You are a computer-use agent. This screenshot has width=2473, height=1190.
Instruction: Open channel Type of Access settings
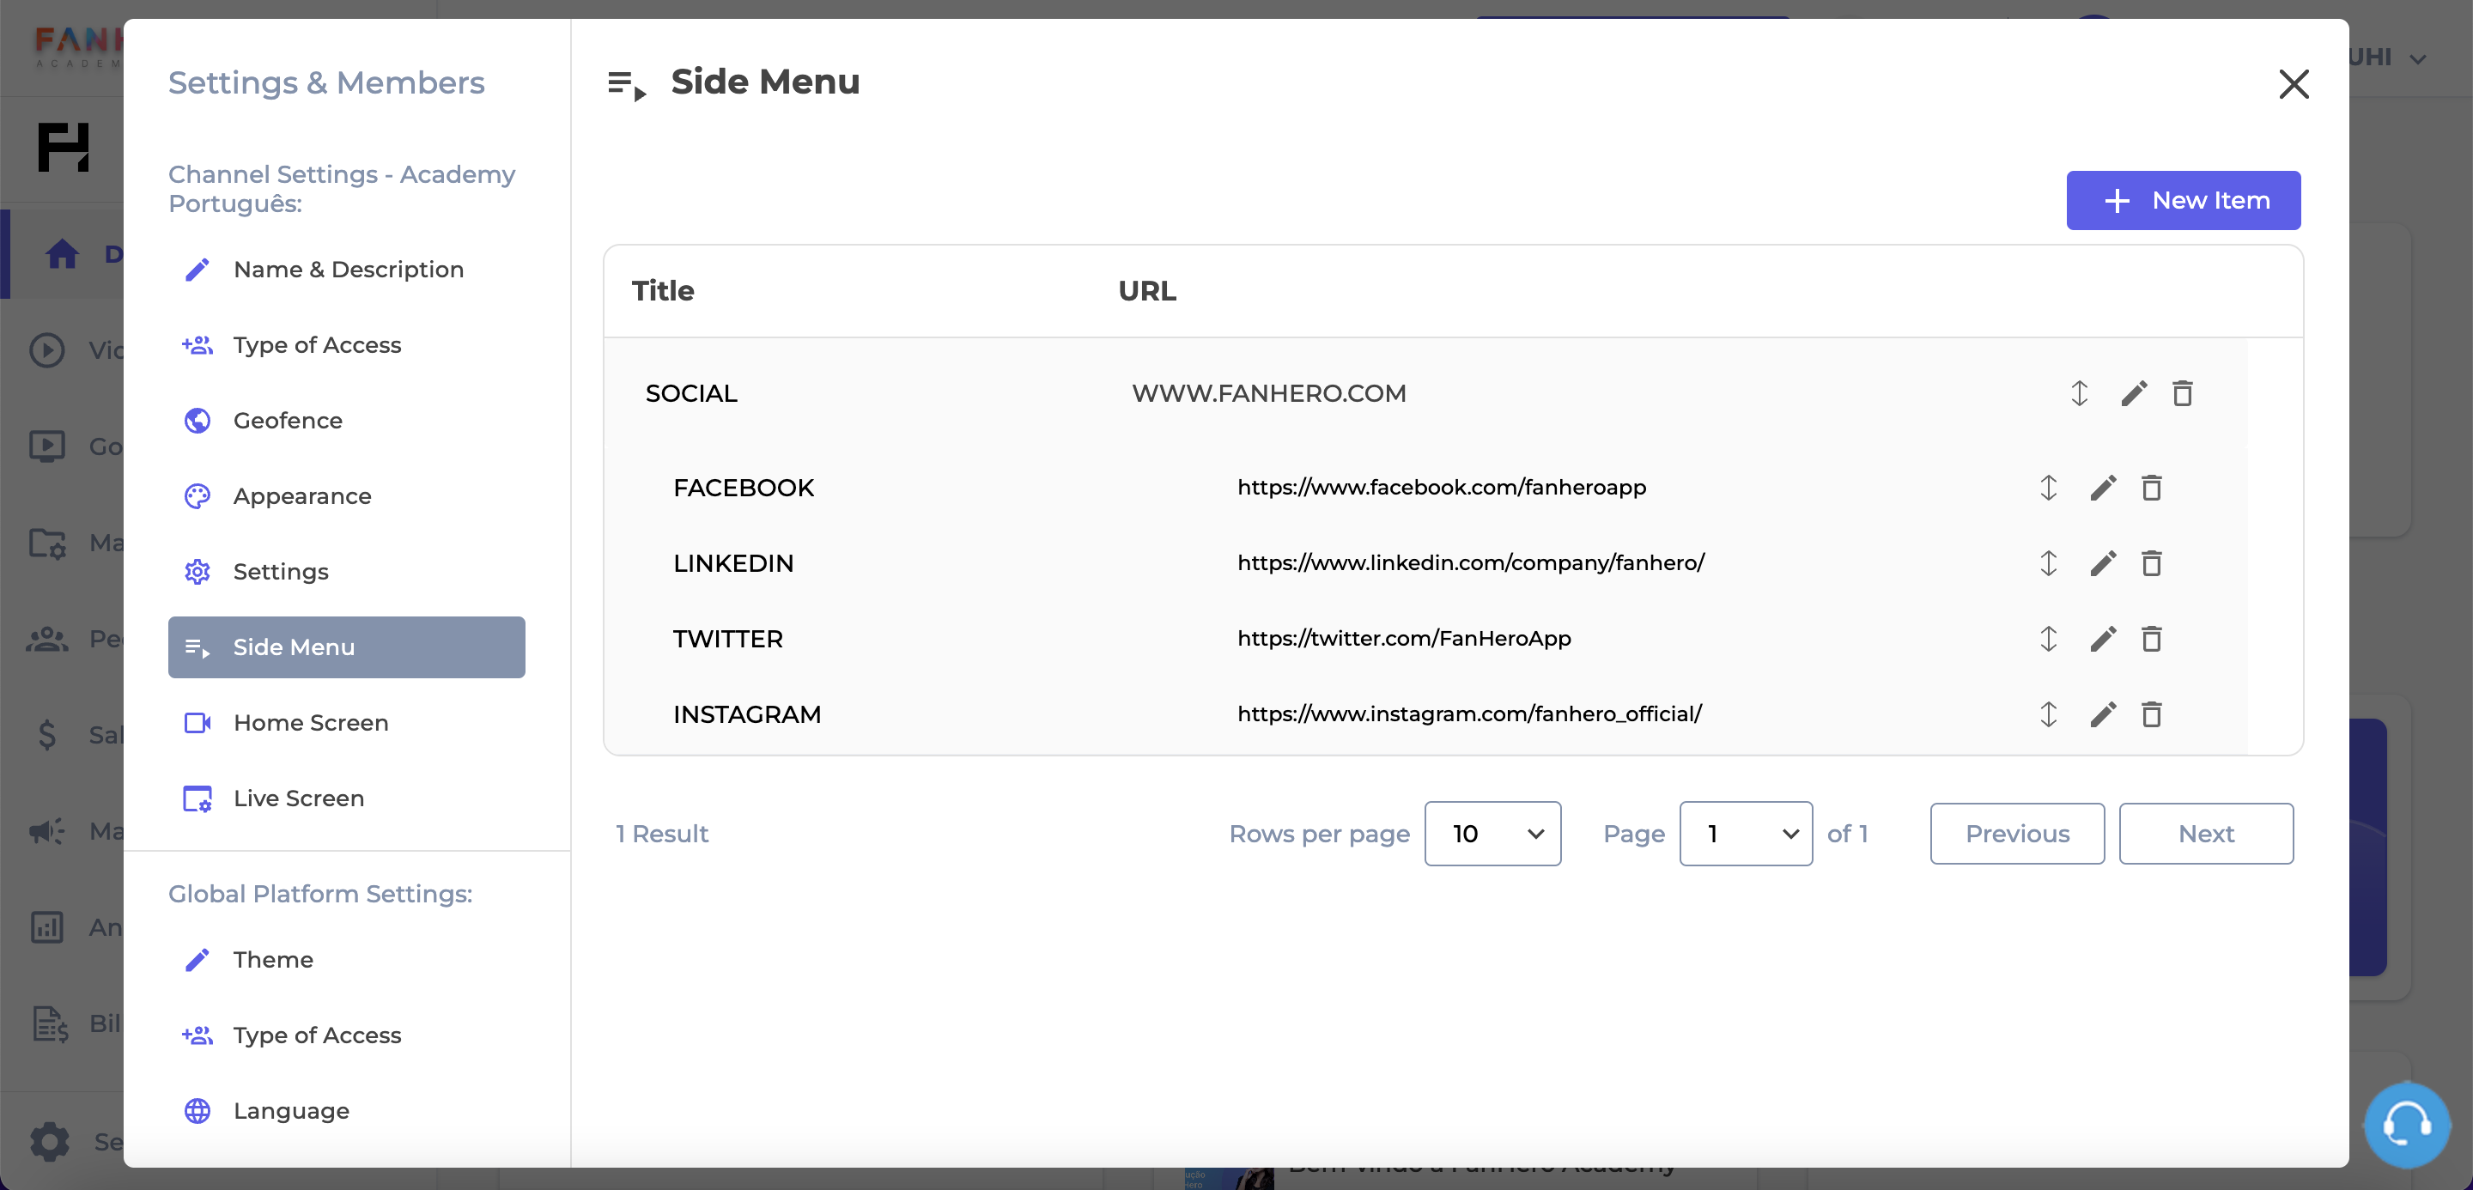[x=347, y=345]
